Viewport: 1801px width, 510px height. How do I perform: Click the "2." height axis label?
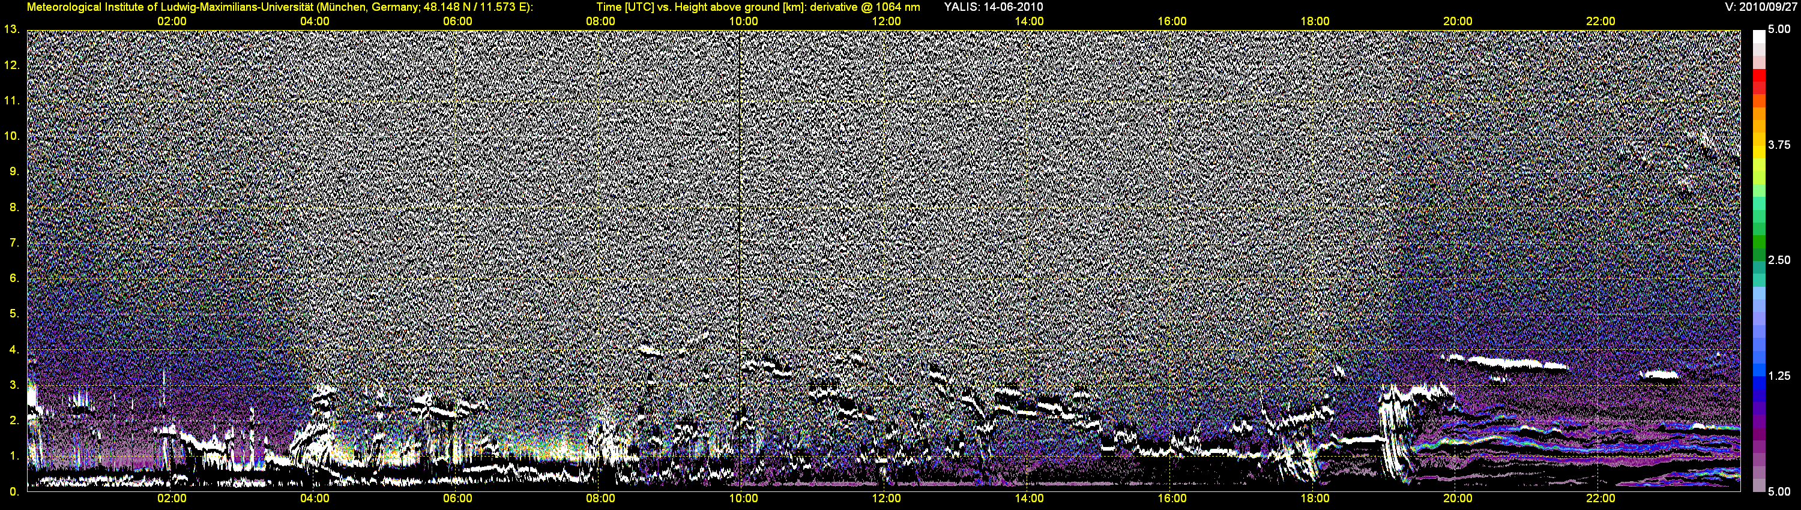14,420
